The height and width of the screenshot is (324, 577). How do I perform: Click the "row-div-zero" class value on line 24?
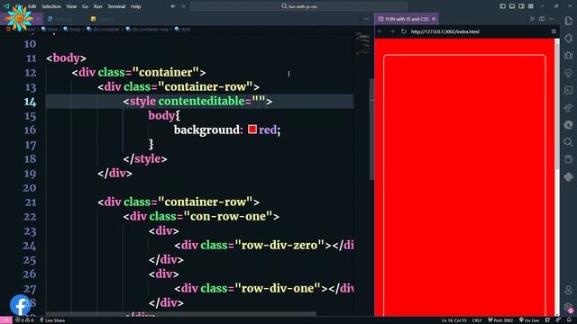pyautogui.click(x=279, y=245)
